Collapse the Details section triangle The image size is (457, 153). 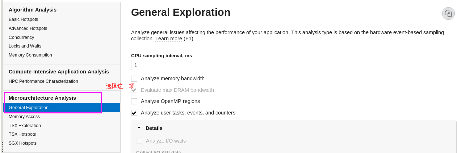point(139,128)
